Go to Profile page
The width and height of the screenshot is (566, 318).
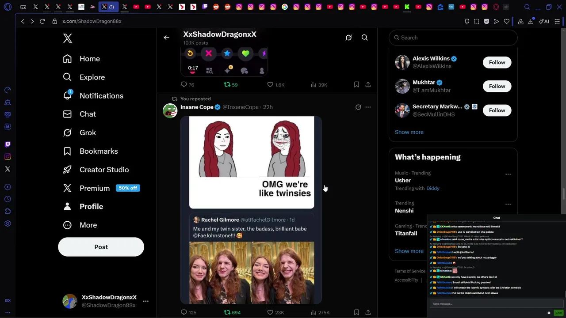coord(83,207)
